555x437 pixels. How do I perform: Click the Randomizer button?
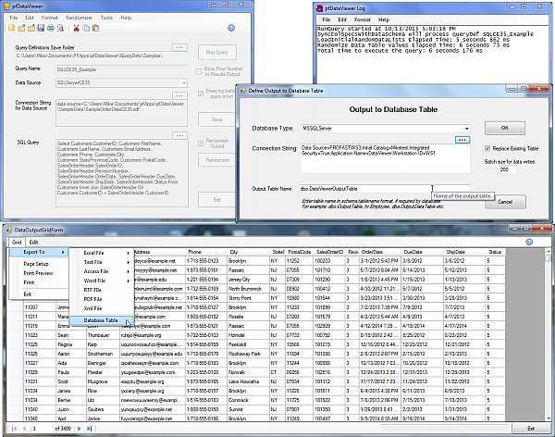coord(217,160)
